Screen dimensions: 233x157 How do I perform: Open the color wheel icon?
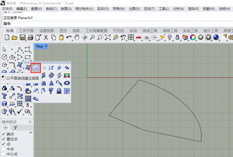pos(193,37)
